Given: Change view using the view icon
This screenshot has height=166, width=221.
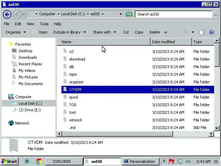Looking at the screenshot, I should coord(184,32).
